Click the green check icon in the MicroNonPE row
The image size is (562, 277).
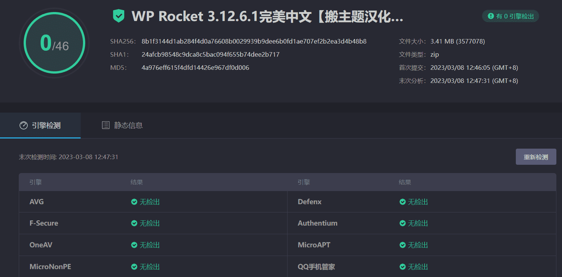[134, 267]
